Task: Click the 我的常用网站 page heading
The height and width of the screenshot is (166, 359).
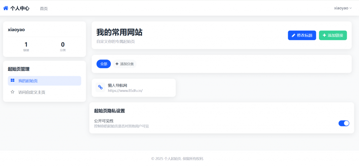Action: point(119,33)
